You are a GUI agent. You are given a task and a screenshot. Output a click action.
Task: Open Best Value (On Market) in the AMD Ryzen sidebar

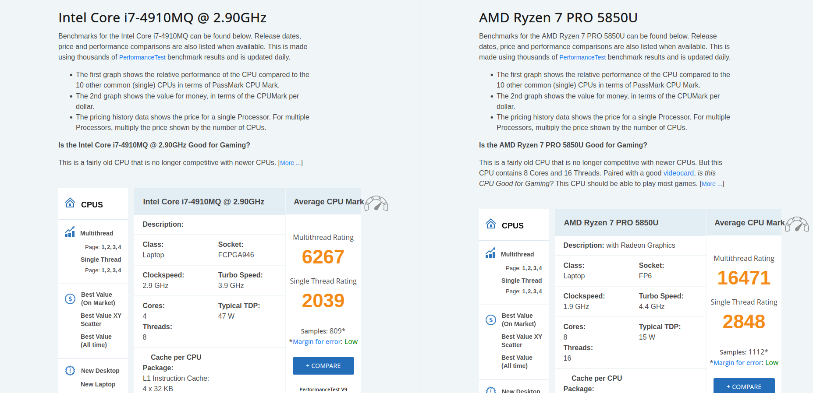coord(519,319)
